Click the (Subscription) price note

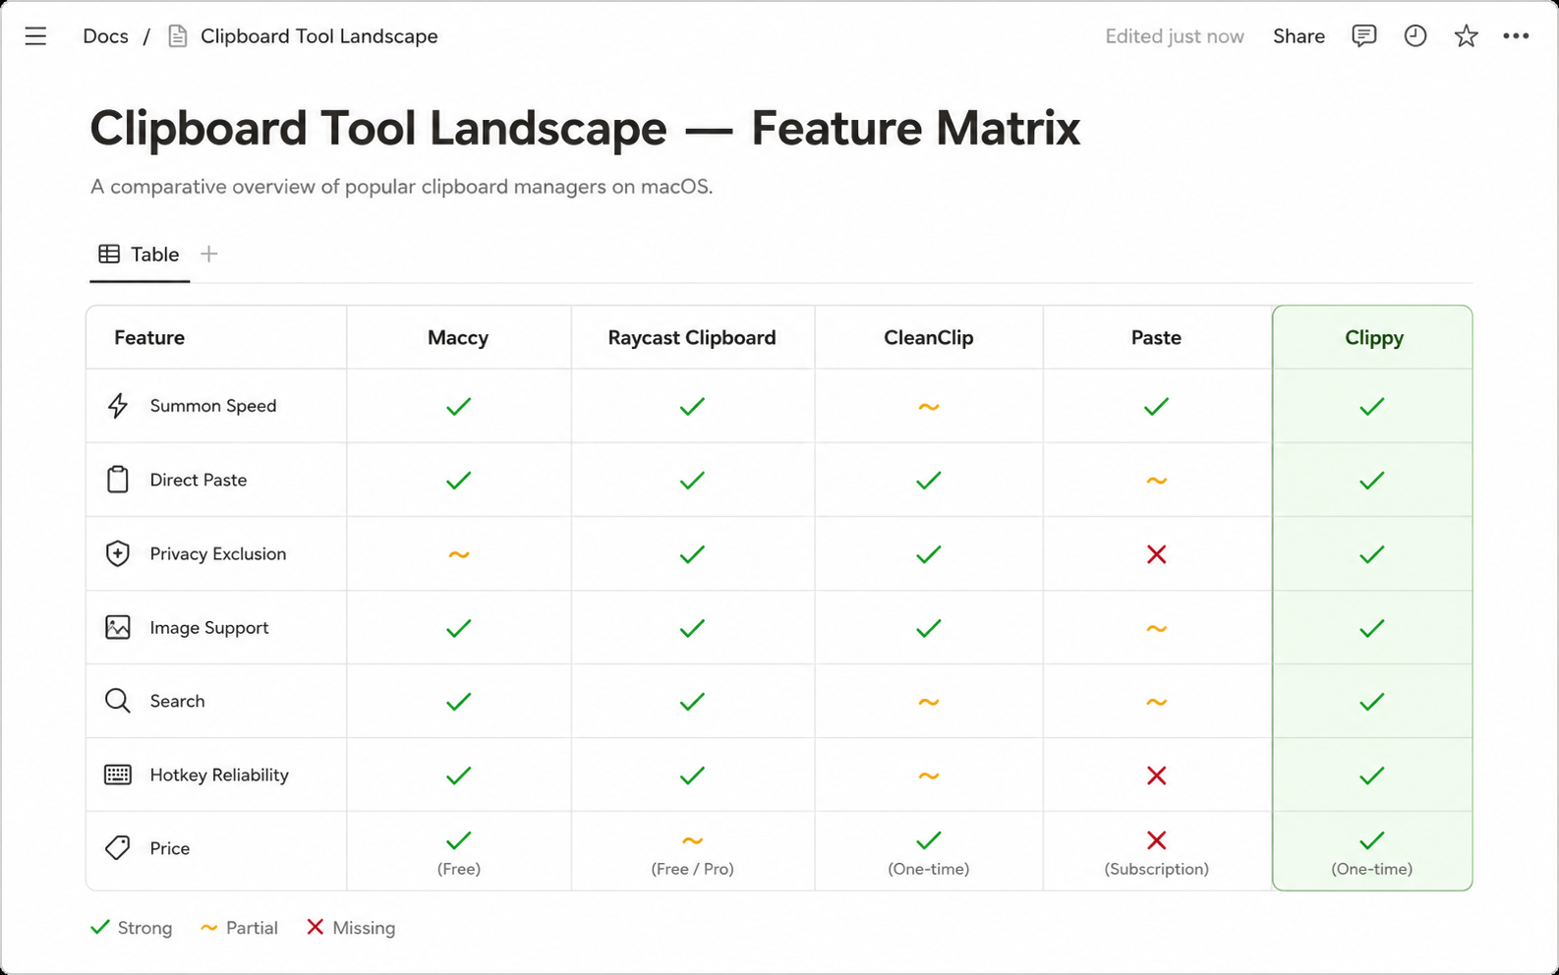pos(1157,869)
